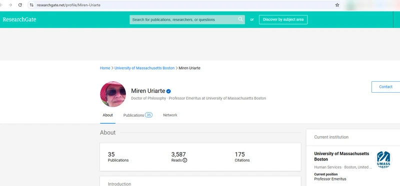
Task: Click the verified badge next to Miren Uriarte
Action: [168, 91]
